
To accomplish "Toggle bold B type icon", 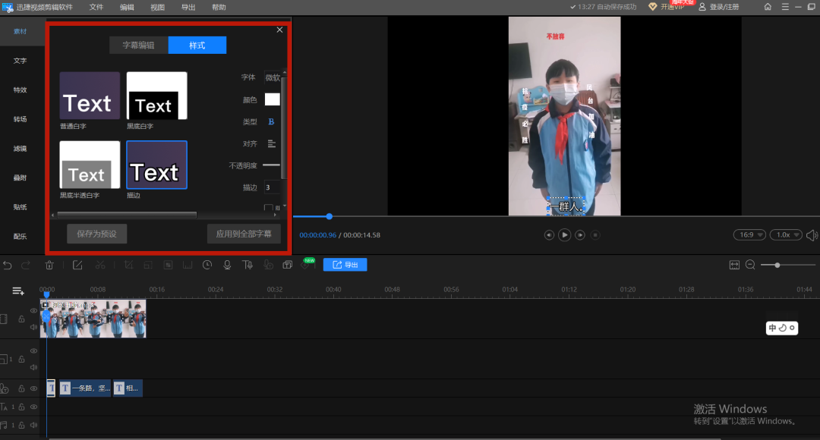I will pos(271,121).
